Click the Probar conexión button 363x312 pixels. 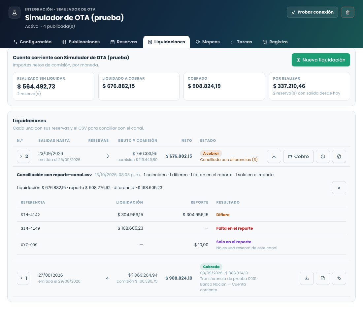coord(312,12)
